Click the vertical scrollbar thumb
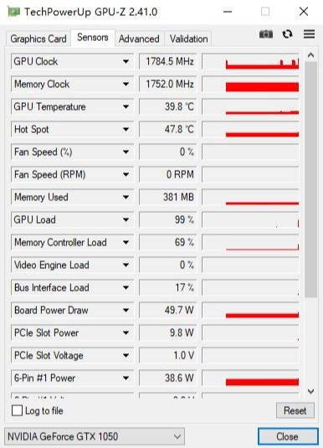This screenshot has height=448, width=323. [310, 180]
